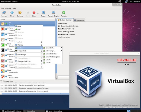
Task: Send Ctrl-D to the guest
Action: [x=53, y=63]
